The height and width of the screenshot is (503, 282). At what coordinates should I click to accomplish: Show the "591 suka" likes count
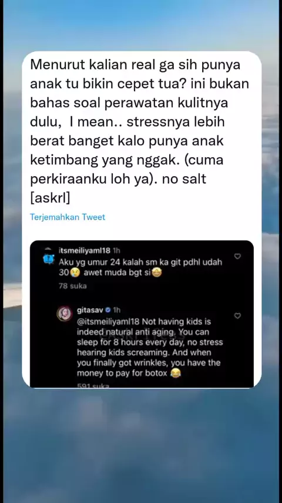(93, 385)
